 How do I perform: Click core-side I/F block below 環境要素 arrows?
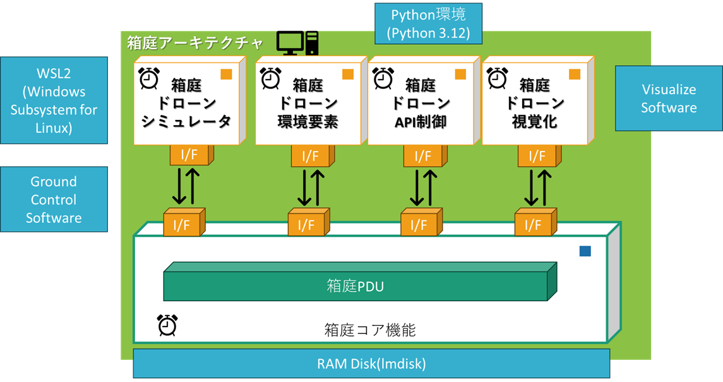(309, 222)
